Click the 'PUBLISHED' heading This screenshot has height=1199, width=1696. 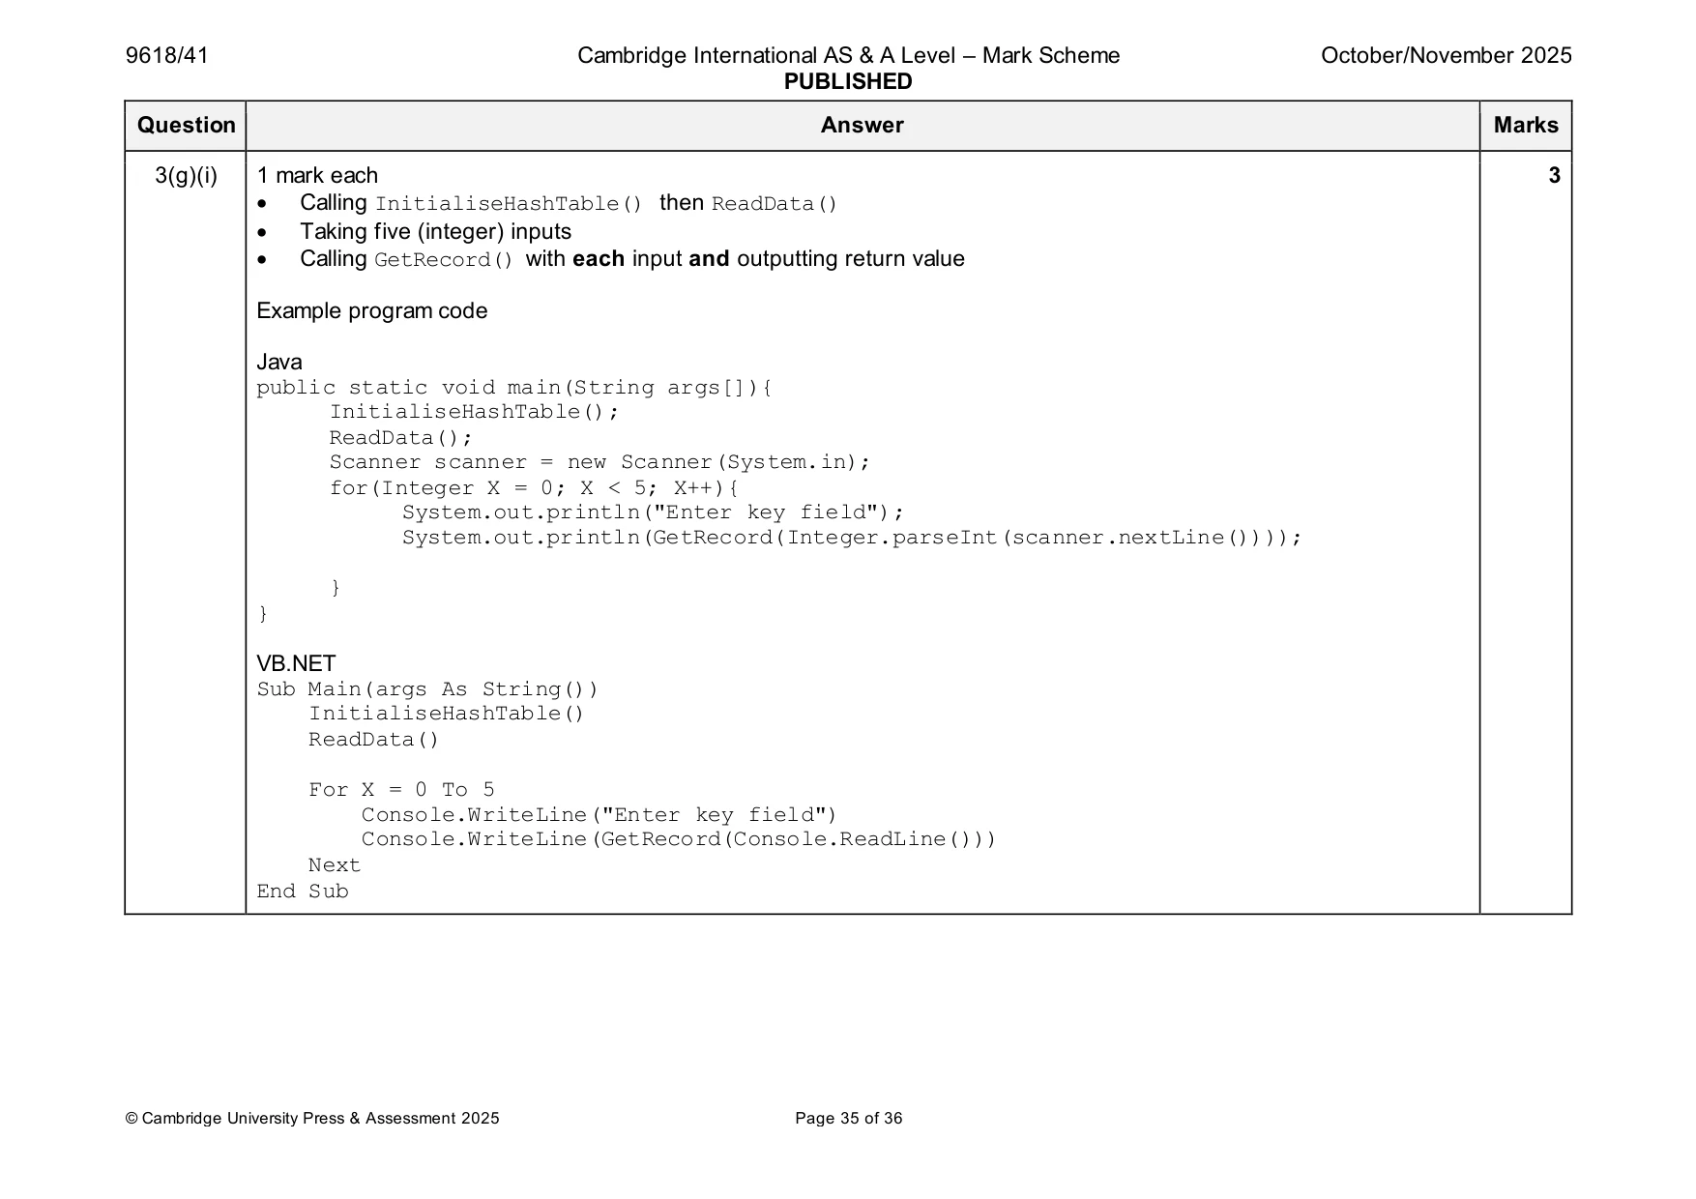[848, 82]
